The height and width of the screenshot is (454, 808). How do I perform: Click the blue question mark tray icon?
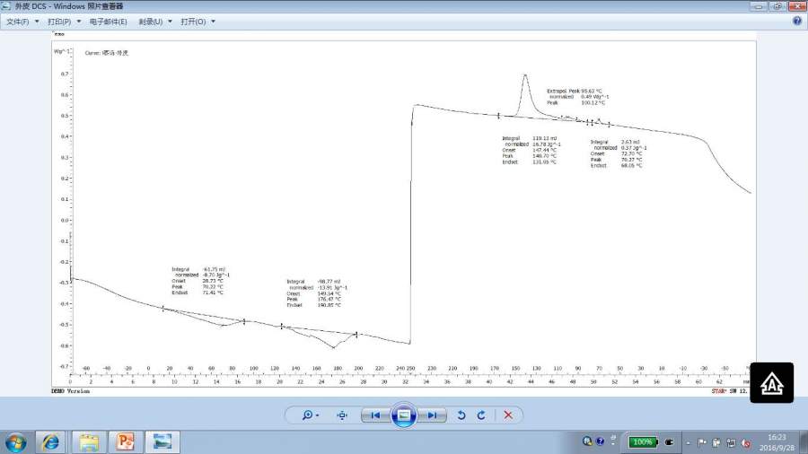coord(600,441)
